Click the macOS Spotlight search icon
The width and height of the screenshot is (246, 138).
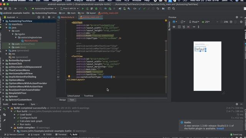point(231,1)
